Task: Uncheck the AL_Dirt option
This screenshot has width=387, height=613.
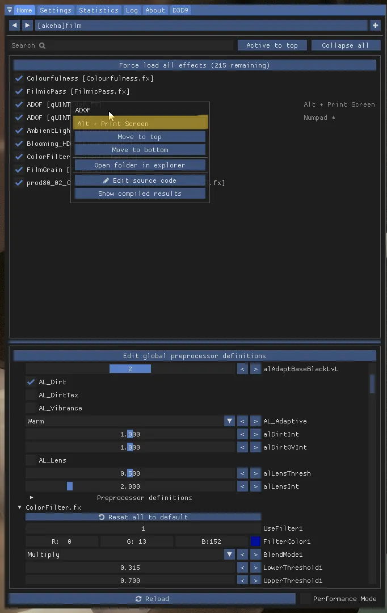Action: click(31, 382)
